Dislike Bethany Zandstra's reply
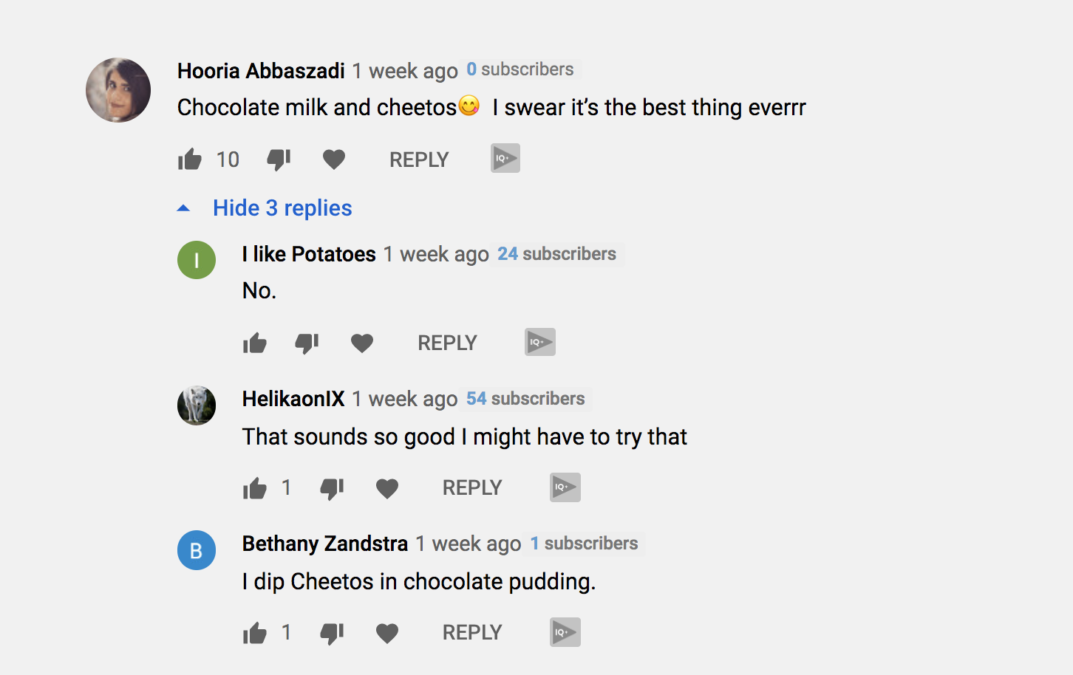Screen dimensions: 1073x675 (x=332, y=633)
